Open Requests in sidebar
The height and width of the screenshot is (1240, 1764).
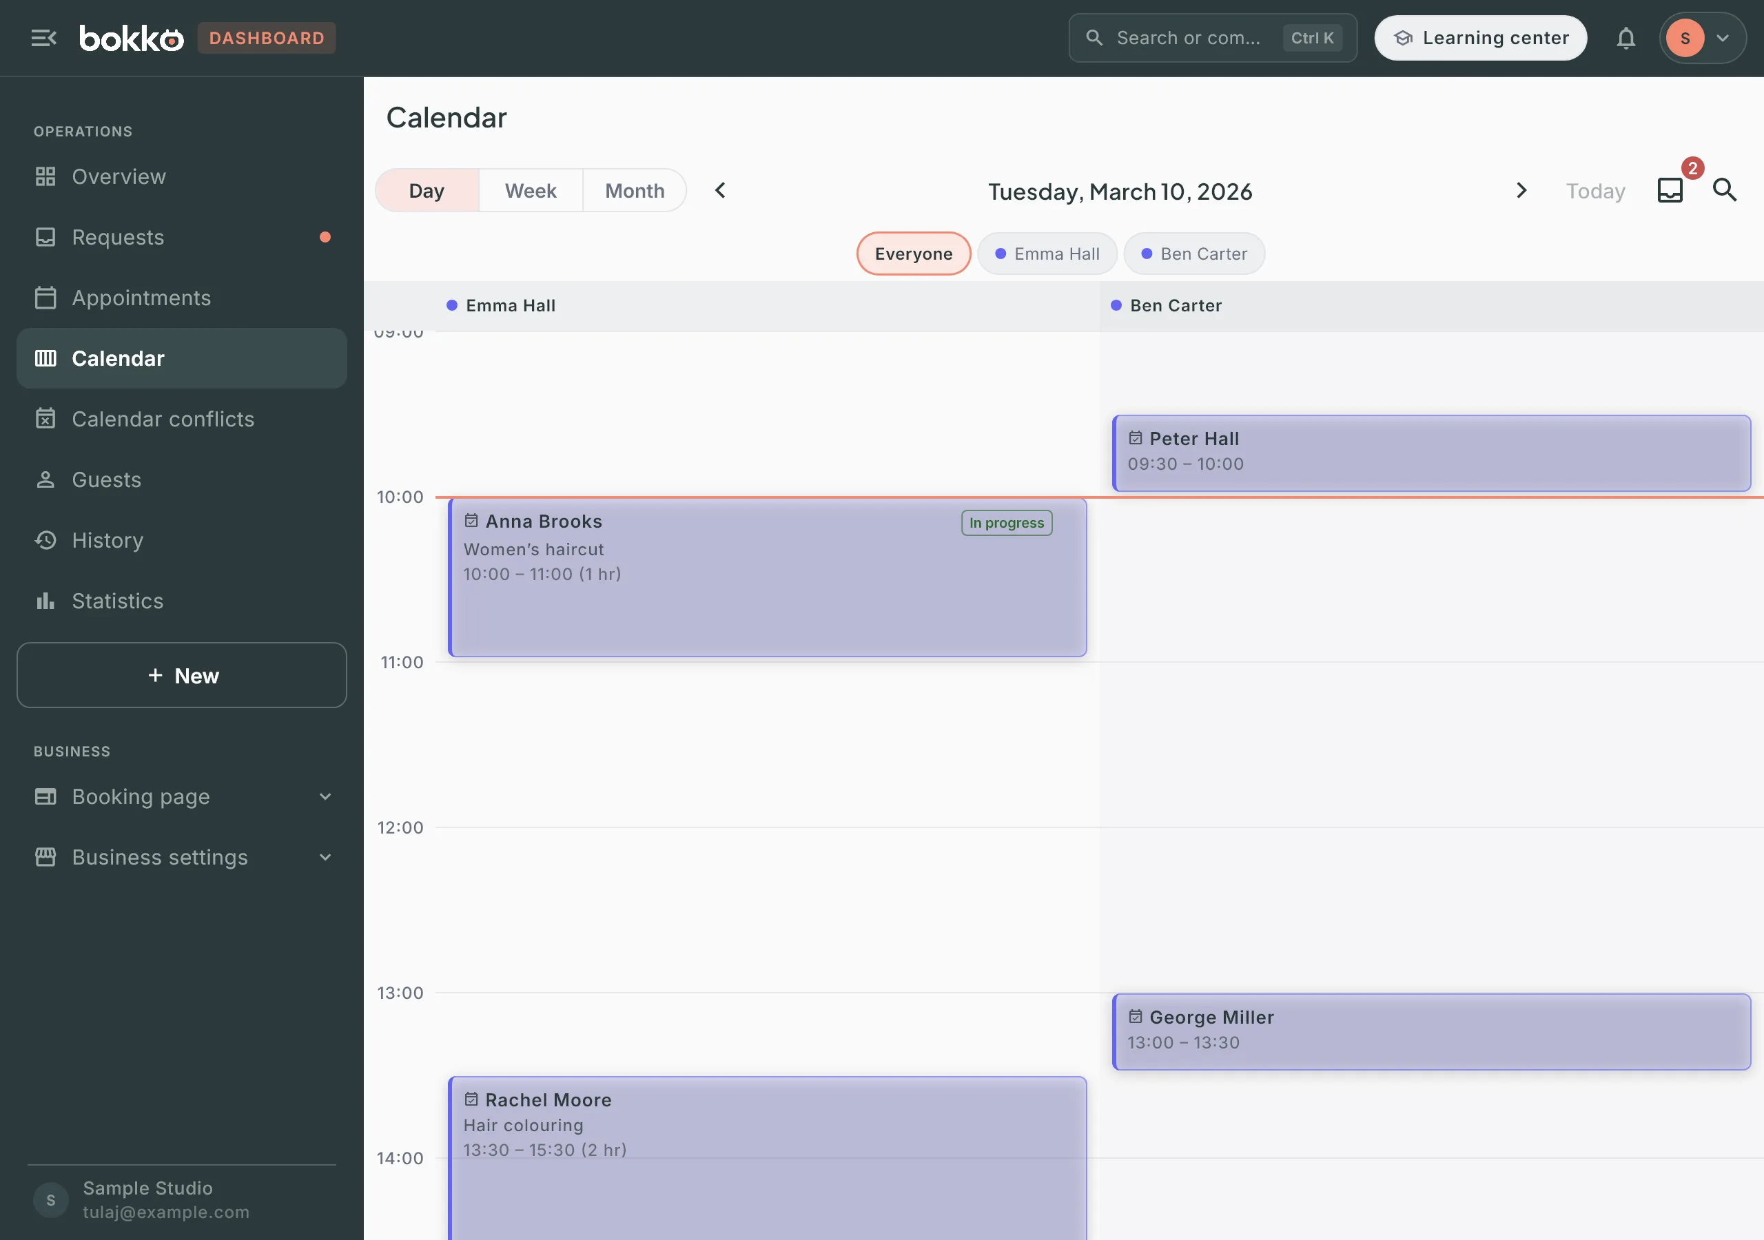point(181,238)
